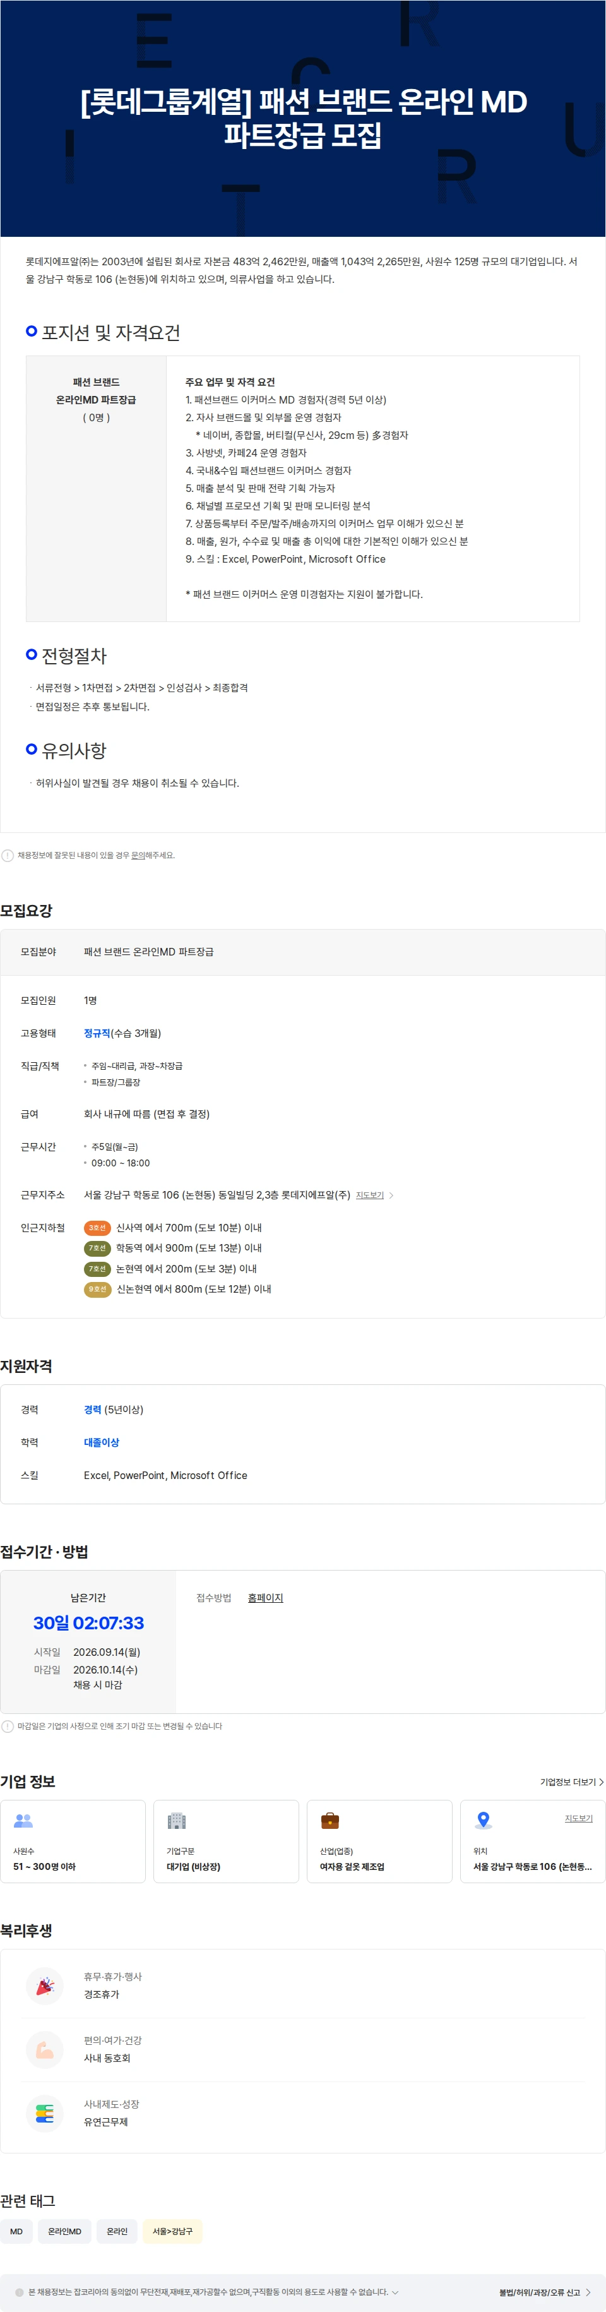Click the job posting title banner

[x=304, y=119]
